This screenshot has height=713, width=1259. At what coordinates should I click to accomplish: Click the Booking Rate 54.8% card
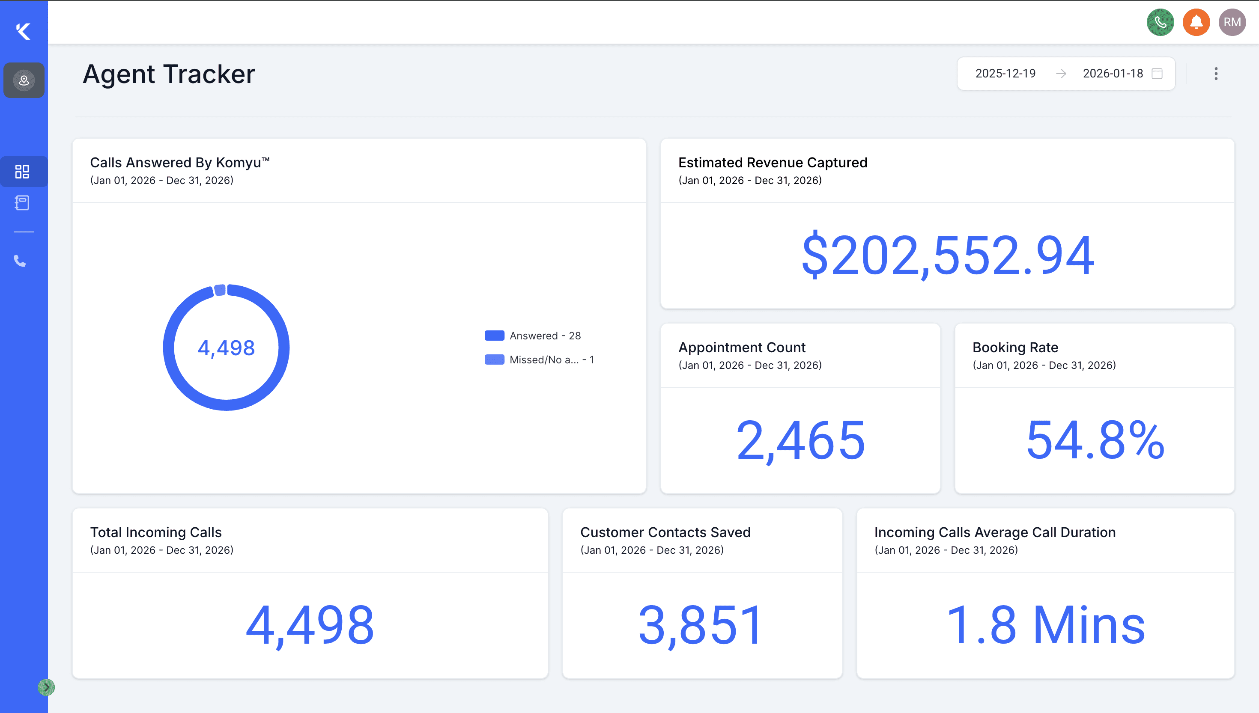(x=1095, y=440)
